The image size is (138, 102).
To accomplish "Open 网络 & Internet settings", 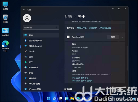I will (x=41, y=46).
